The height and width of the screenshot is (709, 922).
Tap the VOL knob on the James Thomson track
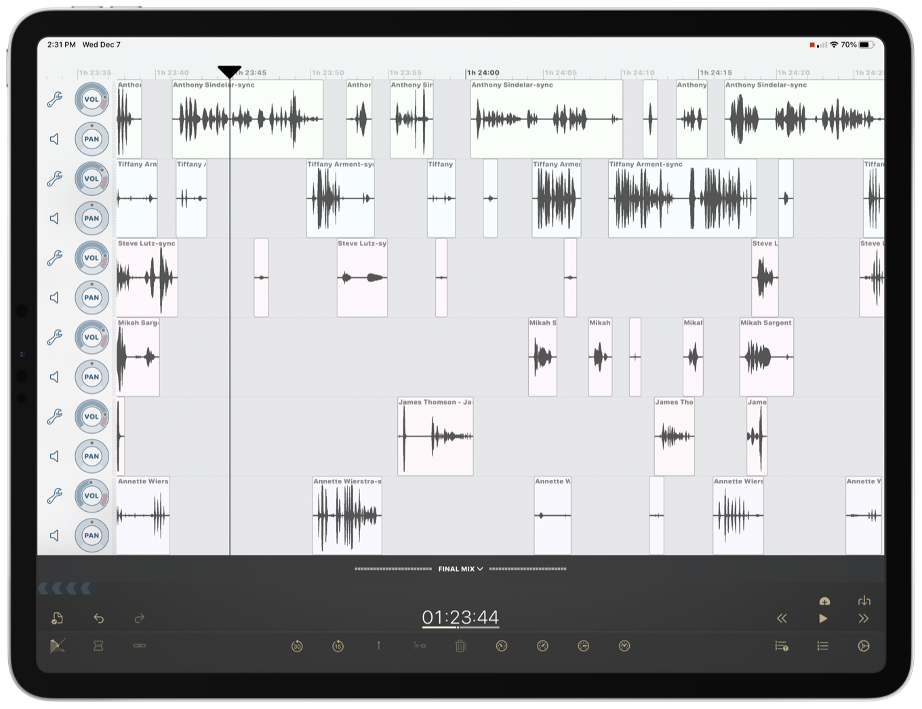click(92, 416)
